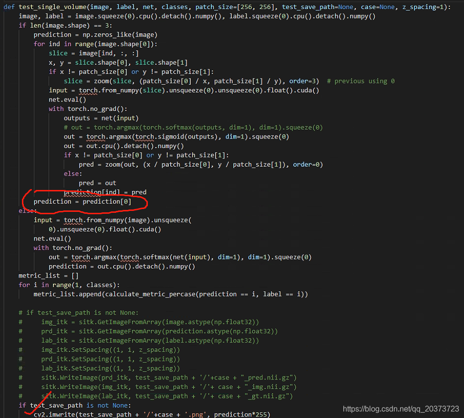Click the commented-out torch.softmax argmax line
This screenshot has height=418, width=464.
click(193, 127)
